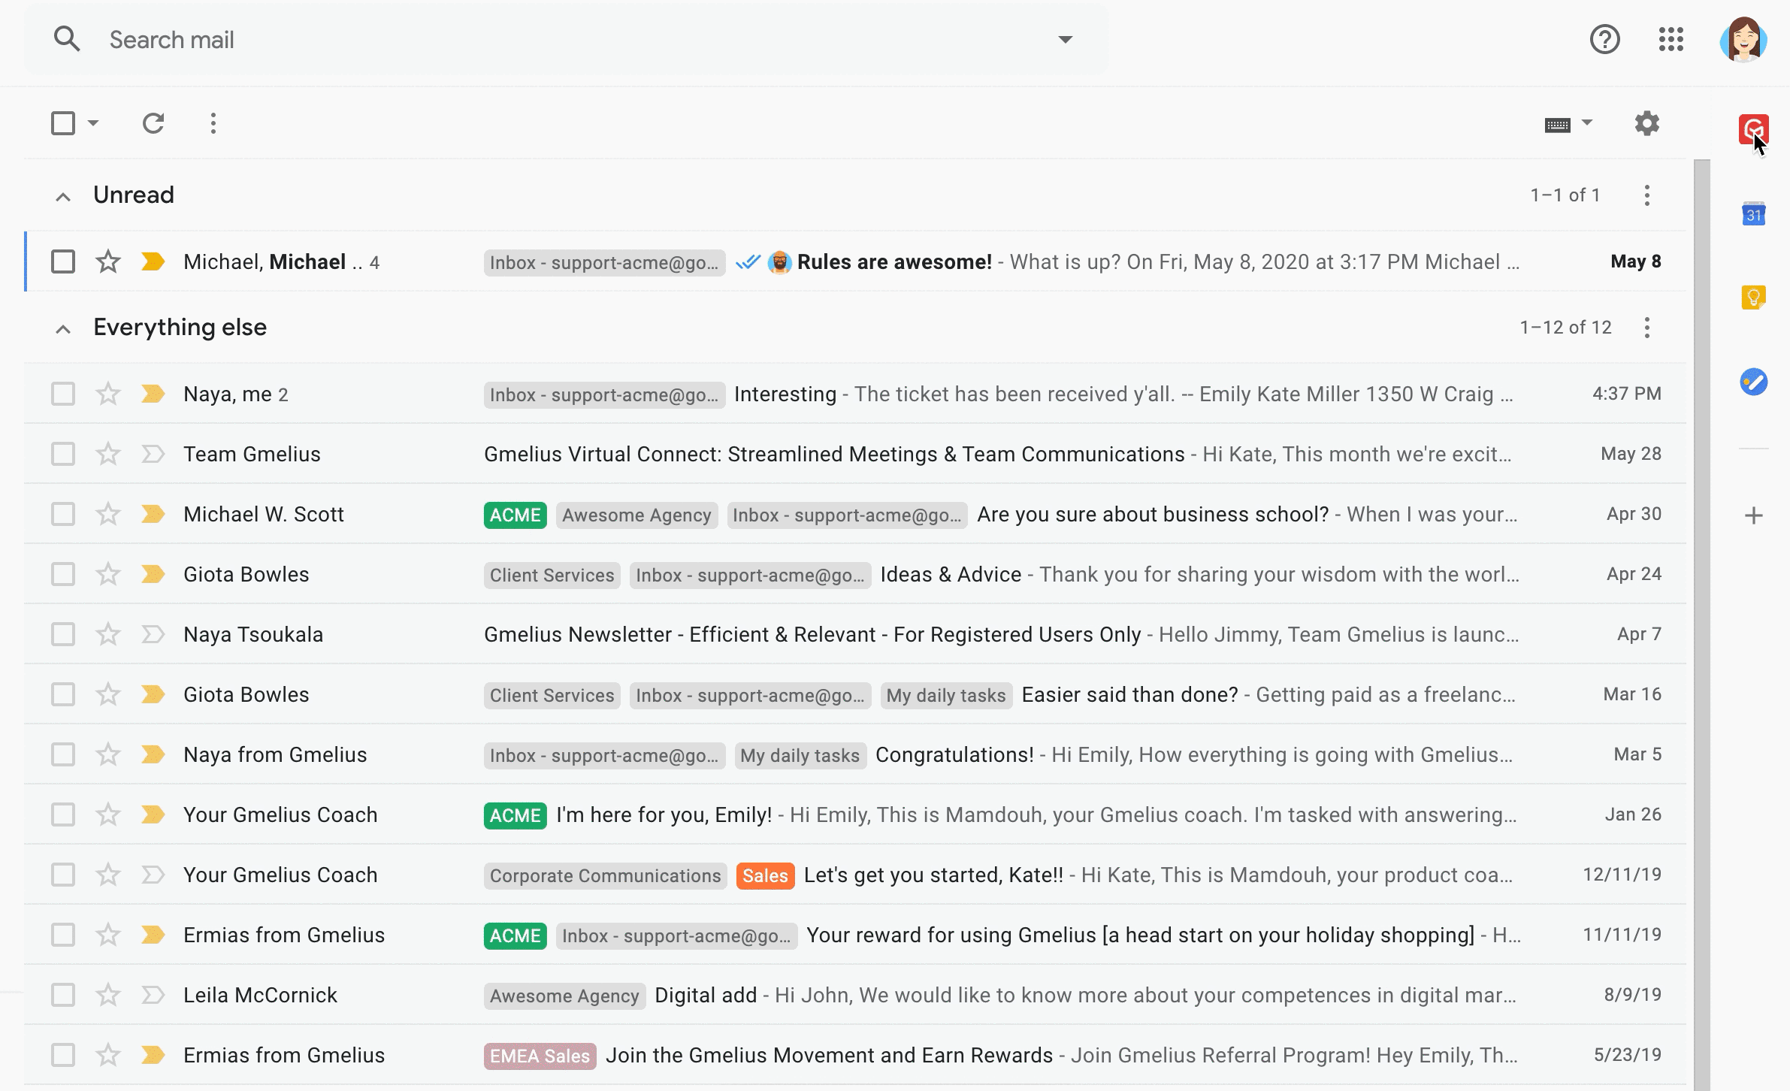
Task: Select the Naya Tsoukala email checkbox
Action: [63, 634]
